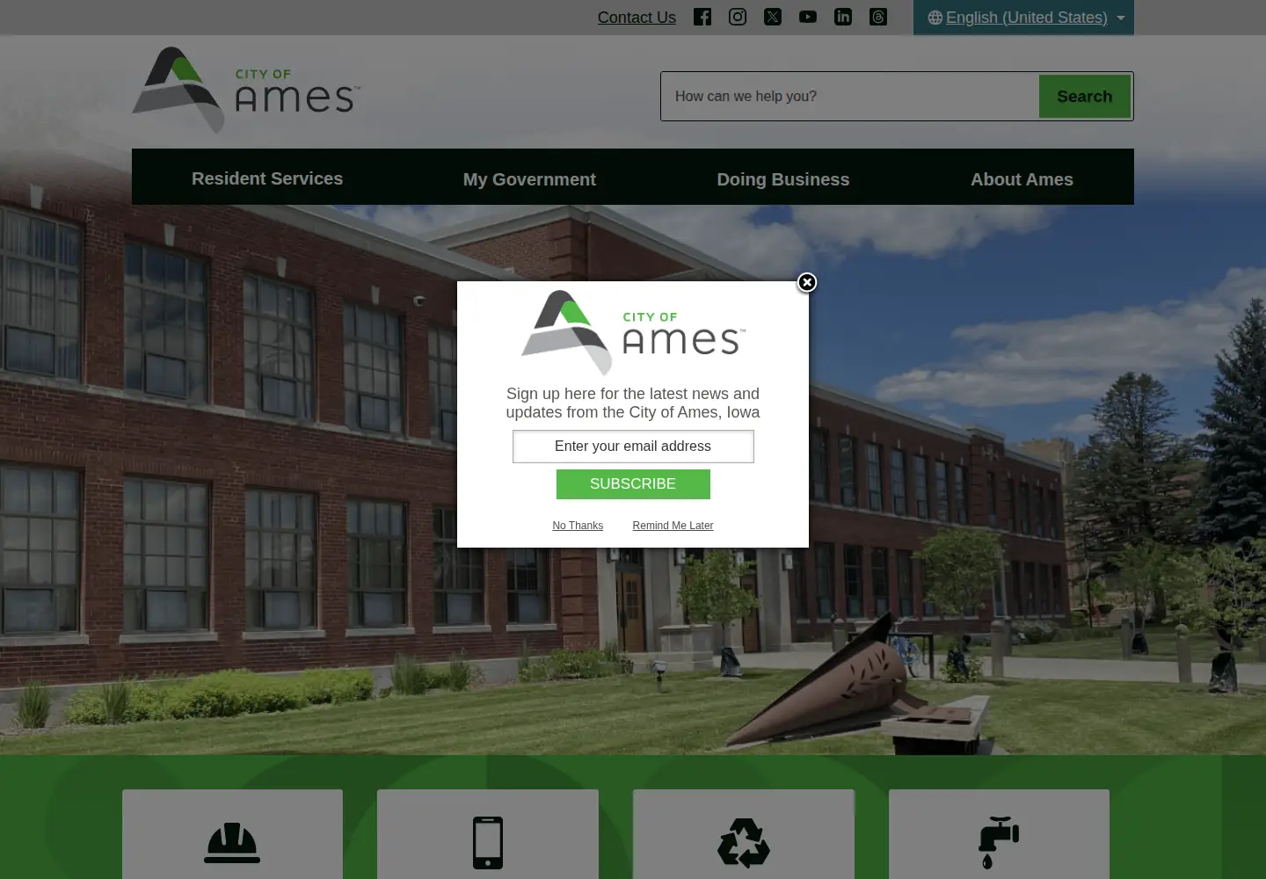Click the green Search button
Image resolution: width=1266 pixels, height=879 pixels.
(1085, 97)
